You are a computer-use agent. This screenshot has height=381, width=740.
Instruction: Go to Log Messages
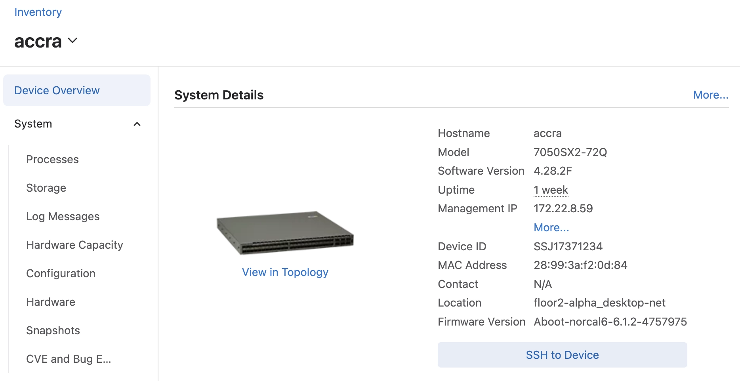pos(63,217)
